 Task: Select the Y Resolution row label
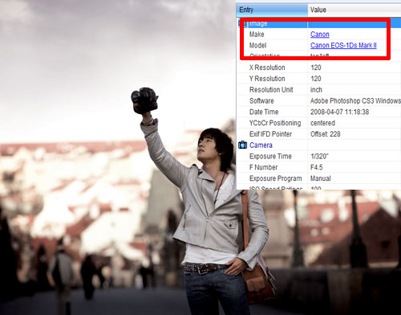267,79
